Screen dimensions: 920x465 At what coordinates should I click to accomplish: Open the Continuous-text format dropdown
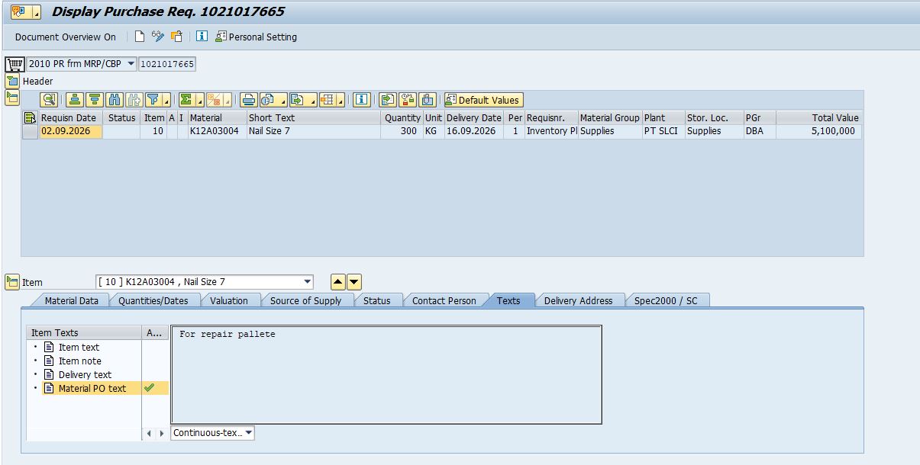(x=249, y=433)
